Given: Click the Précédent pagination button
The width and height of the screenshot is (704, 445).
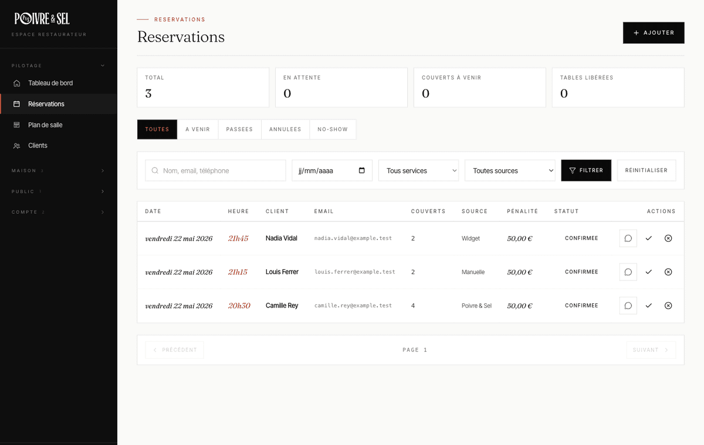Looking at the screenshot, I should [175, 350].
